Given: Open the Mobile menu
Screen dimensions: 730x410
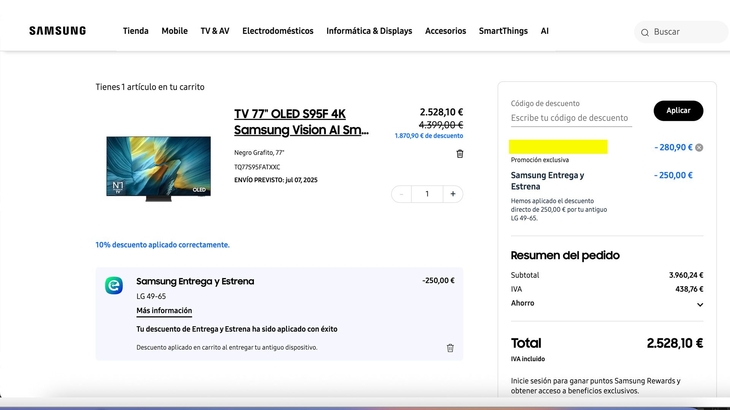Looking at the screenshot, I should [x=175, y=31].
